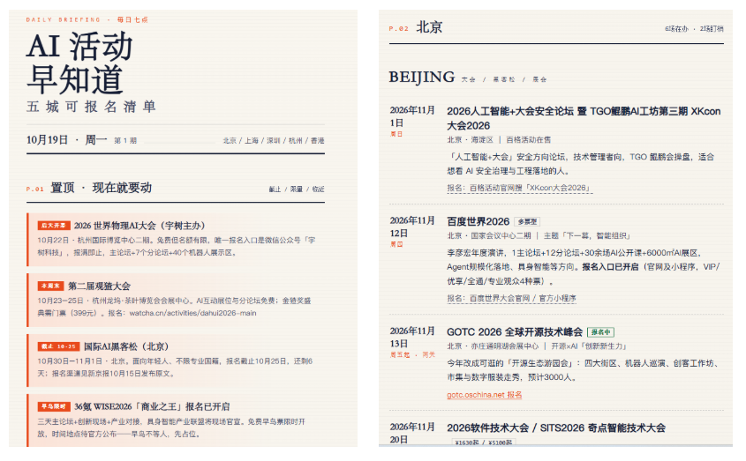746x461 pixels.
Task: Click title 36氪 WISE2026「商业之王」报名已开启
Action: [152, 407]
